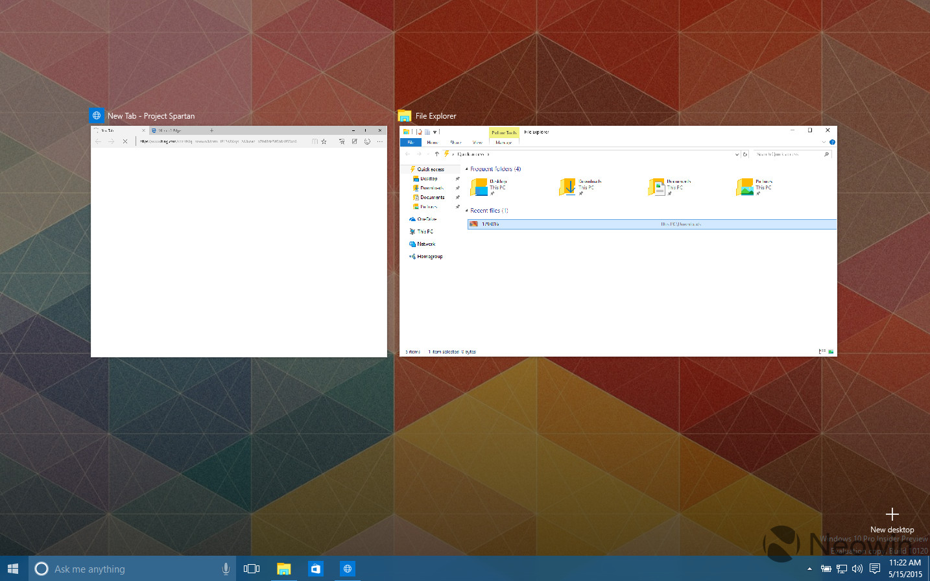Click the Cortana microphone icon

[226, 569]
